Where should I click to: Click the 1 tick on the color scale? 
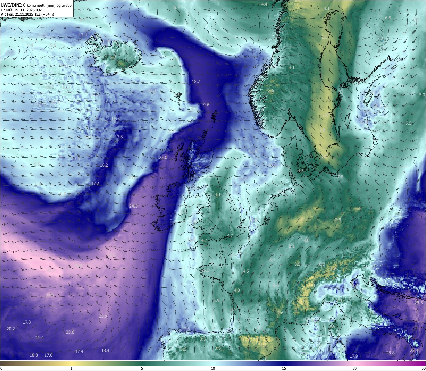(71, 368)
